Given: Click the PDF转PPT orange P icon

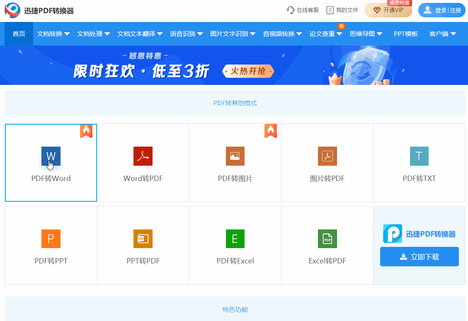Looking at the screenshot, I should click(x=51, y=239).
